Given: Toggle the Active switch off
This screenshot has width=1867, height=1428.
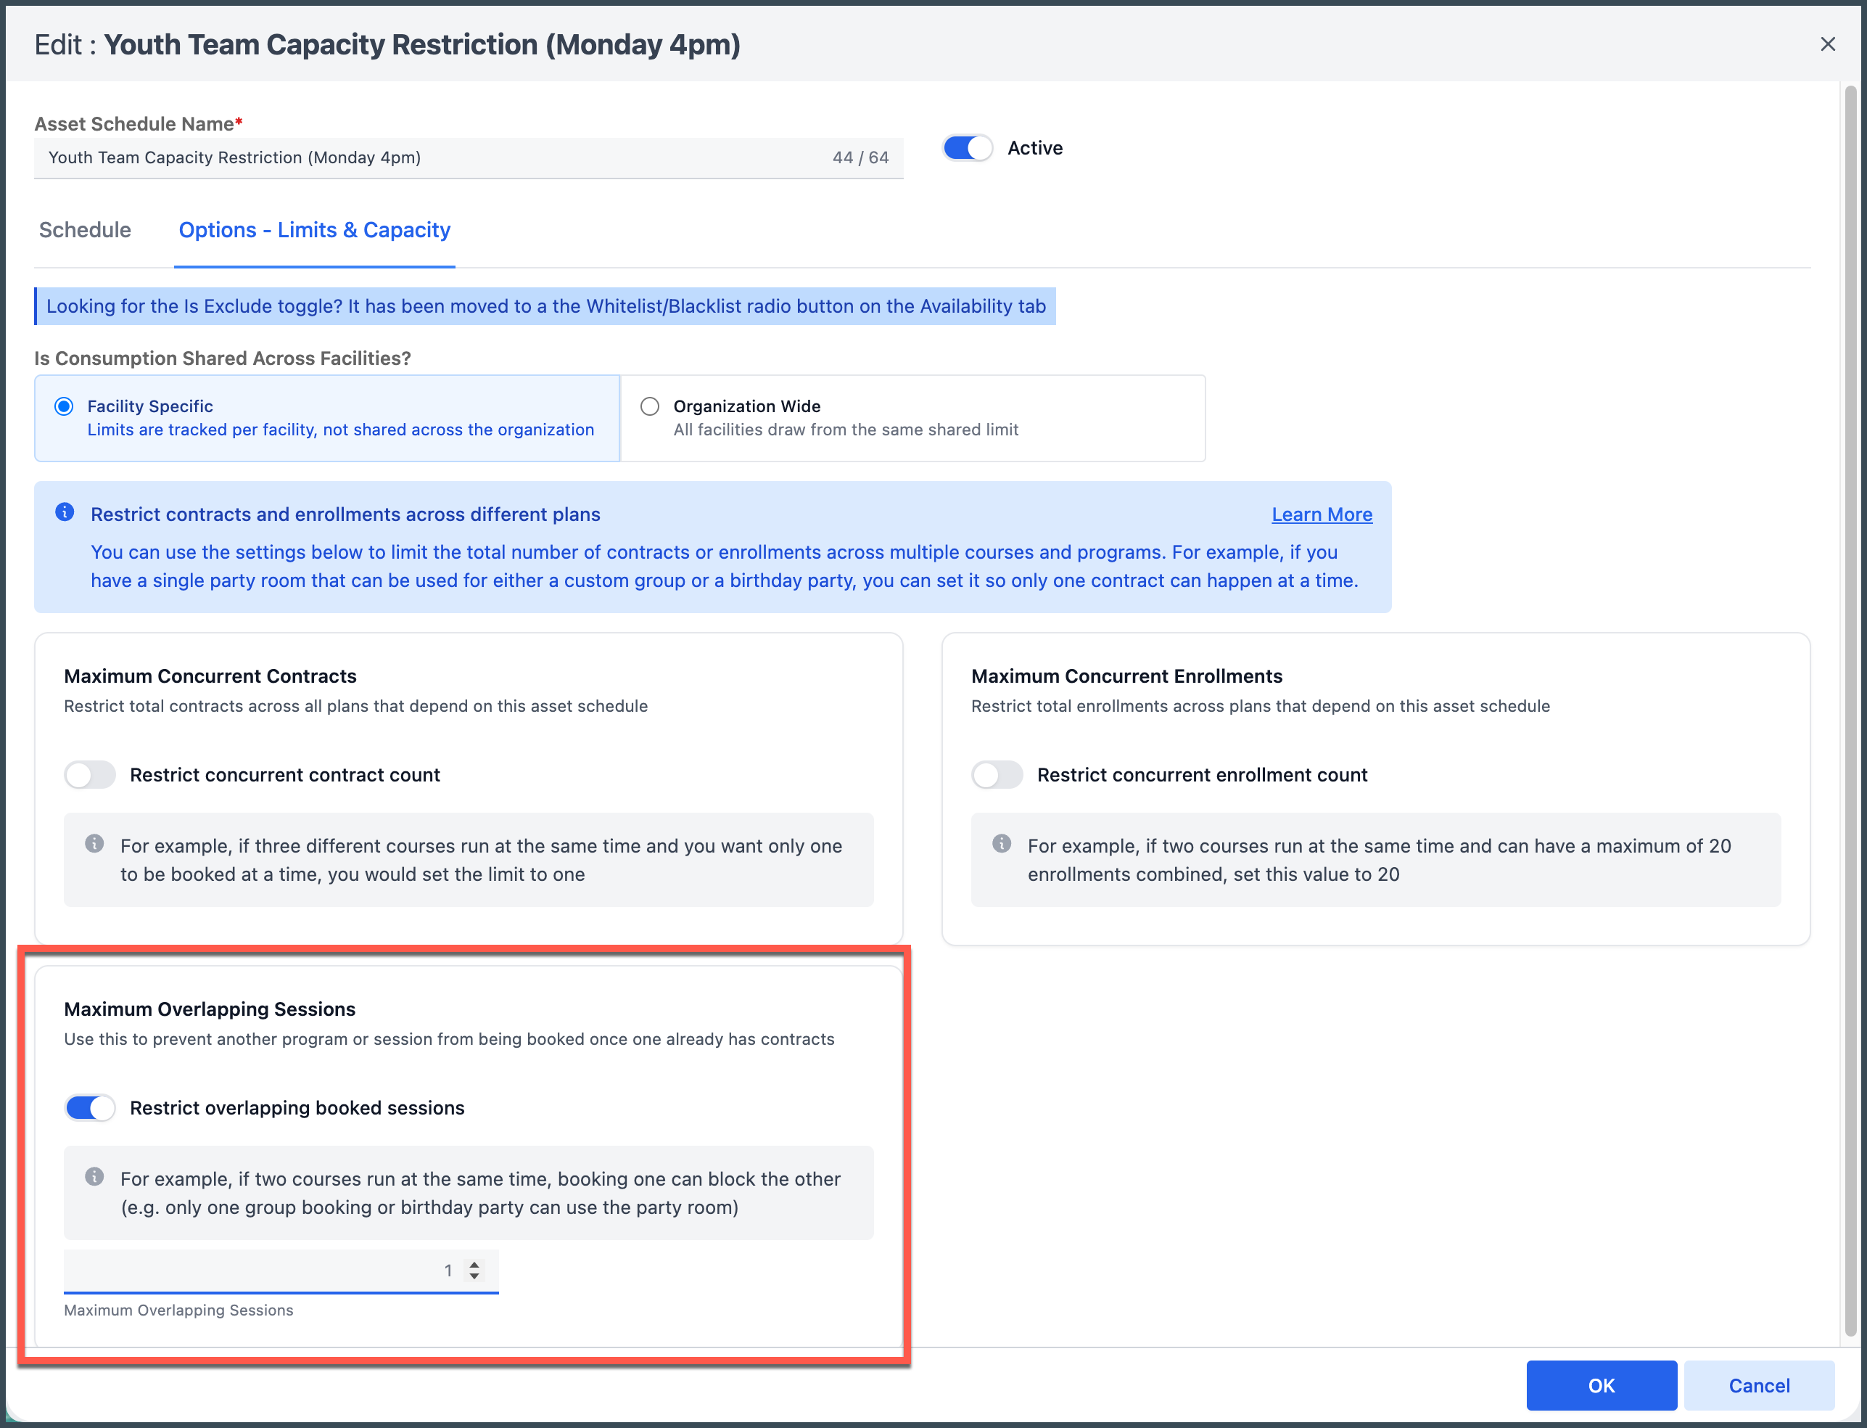Looking at the screenshot, I should tap(967, 148).
